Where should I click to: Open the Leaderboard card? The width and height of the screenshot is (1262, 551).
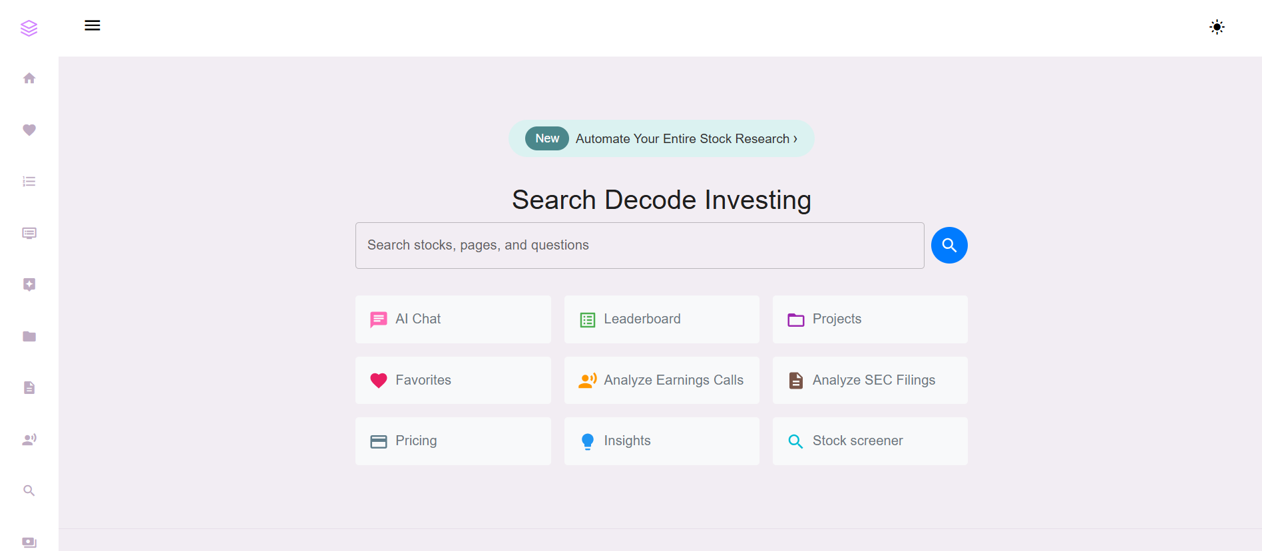coord(662,319)
